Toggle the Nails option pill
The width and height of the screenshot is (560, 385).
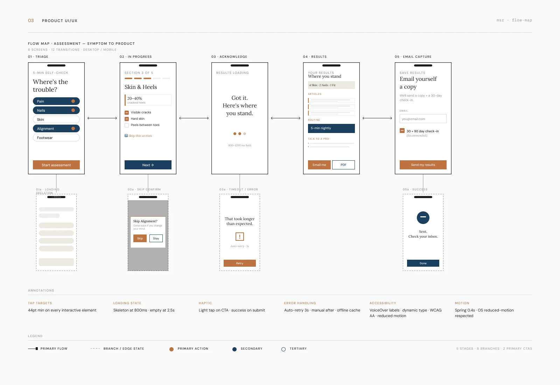click(x=56, y=110)
